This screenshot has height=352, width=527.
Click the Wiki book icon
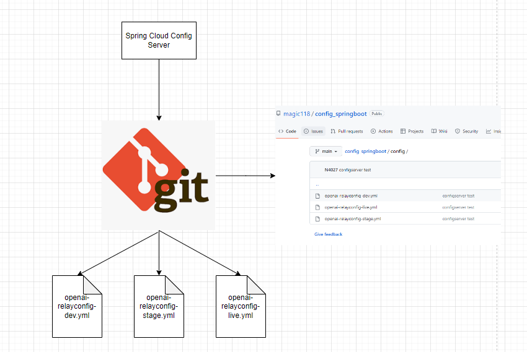click(434, 131)
